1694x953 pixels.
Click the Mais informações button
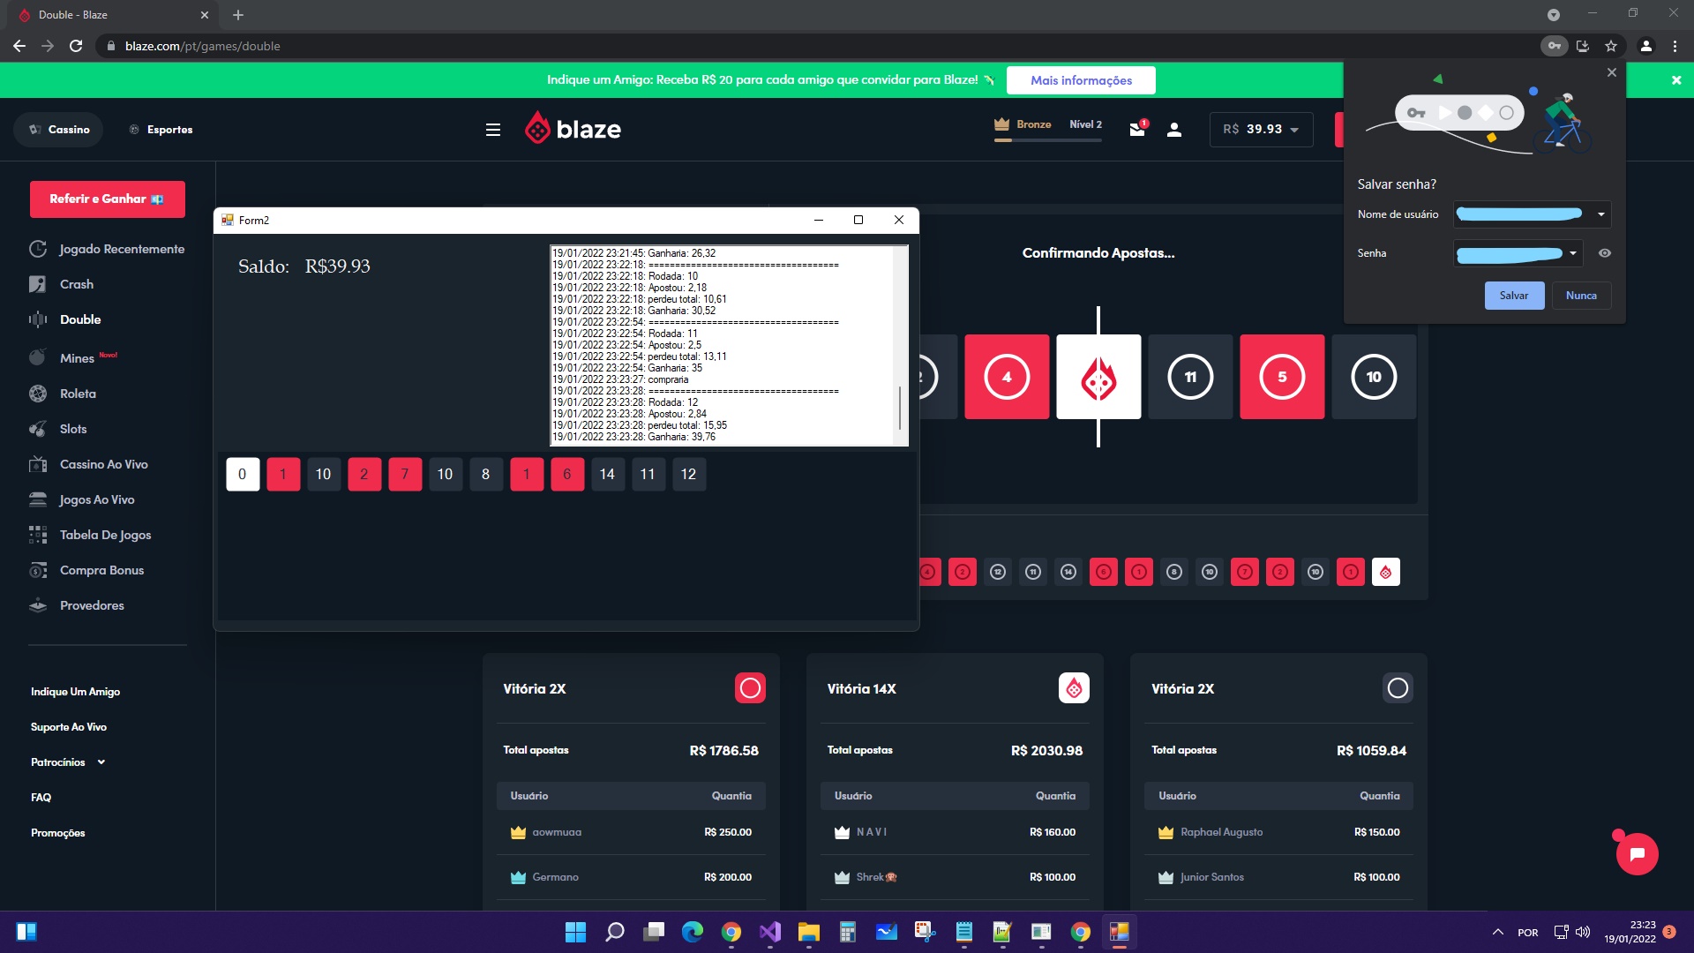[x=1081, y=80]
